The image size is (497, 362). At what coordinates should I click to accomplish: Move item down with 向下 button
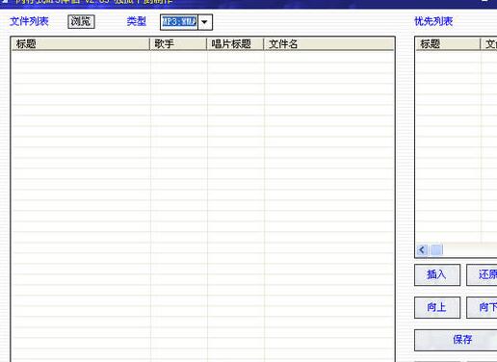[x=482, y=307]
